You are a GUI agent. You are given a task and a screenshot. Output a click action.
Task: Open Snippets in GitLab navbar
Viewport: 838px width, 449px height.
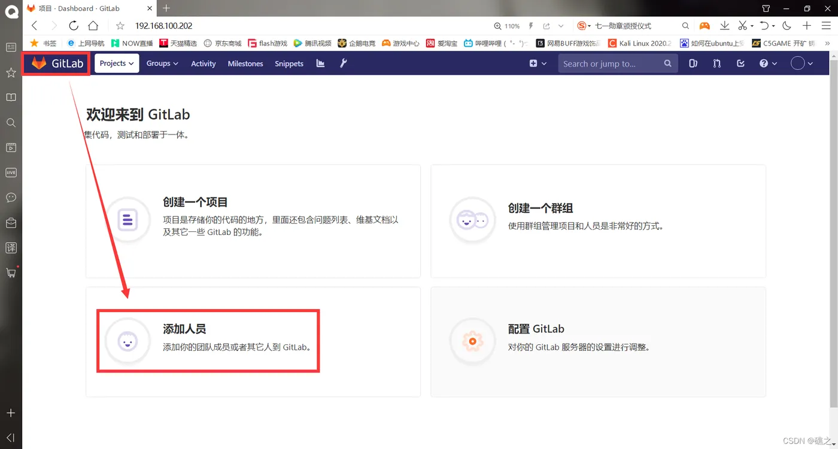point(289,63)
